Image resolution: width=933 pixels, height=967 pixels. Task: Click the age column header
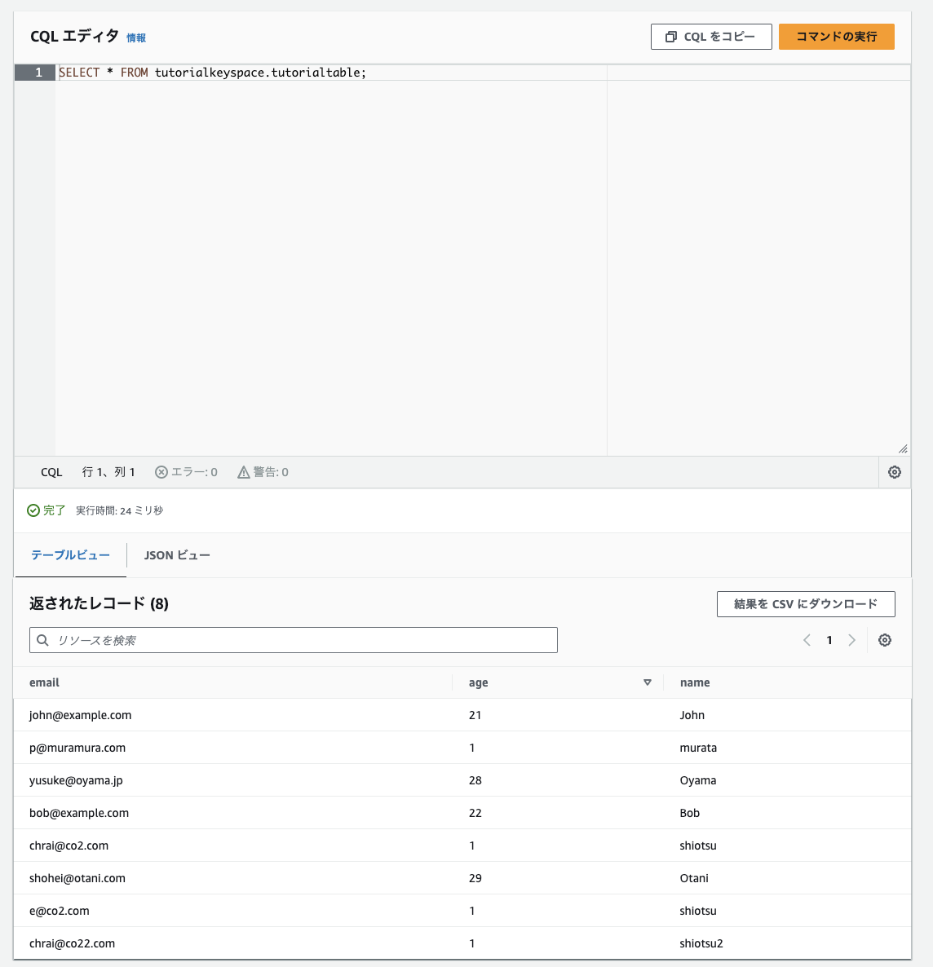click(478, 682)
